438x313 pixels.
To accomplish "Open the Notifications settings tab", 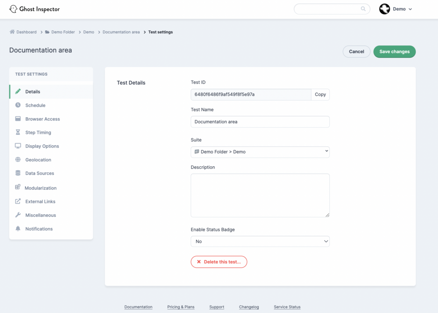I will pyautogui.click(x=51, y=229).
